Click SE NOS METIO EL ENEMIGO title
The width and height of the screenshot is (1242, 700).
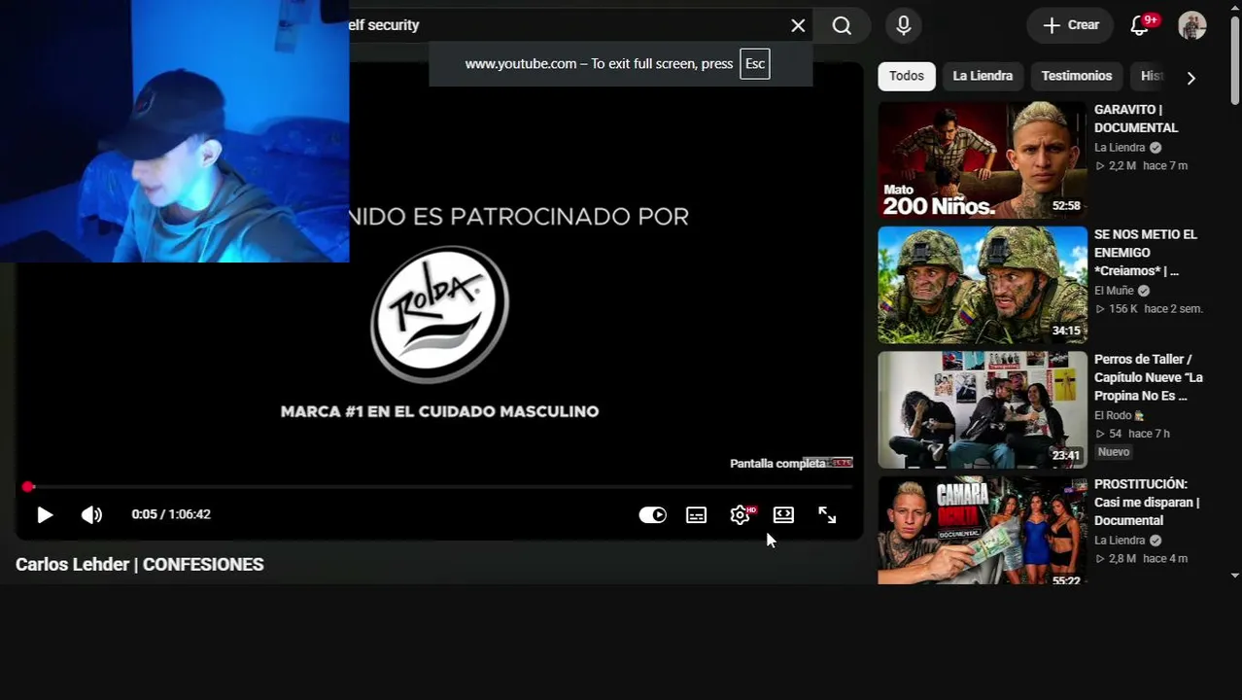coord(1146,253)
